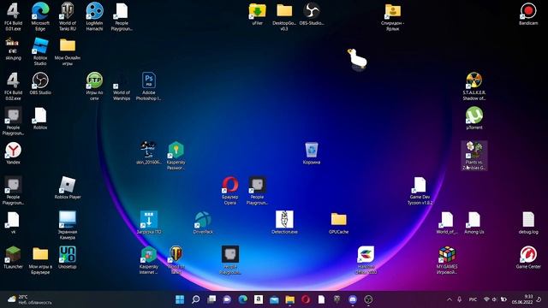This screenshot has width=548, height=308.
Task: Open the Спиридон - Ярлык folder shortcut
Action: [x=393, y=16]
